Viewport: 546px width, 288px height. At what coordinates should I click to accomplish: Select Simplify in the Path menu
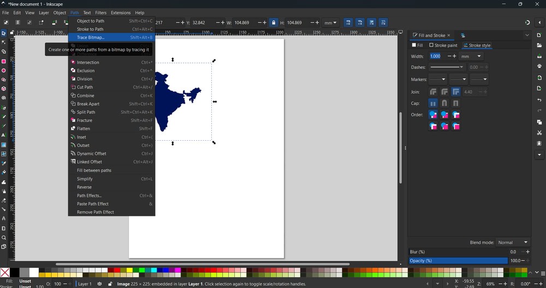tap(111, 179)
